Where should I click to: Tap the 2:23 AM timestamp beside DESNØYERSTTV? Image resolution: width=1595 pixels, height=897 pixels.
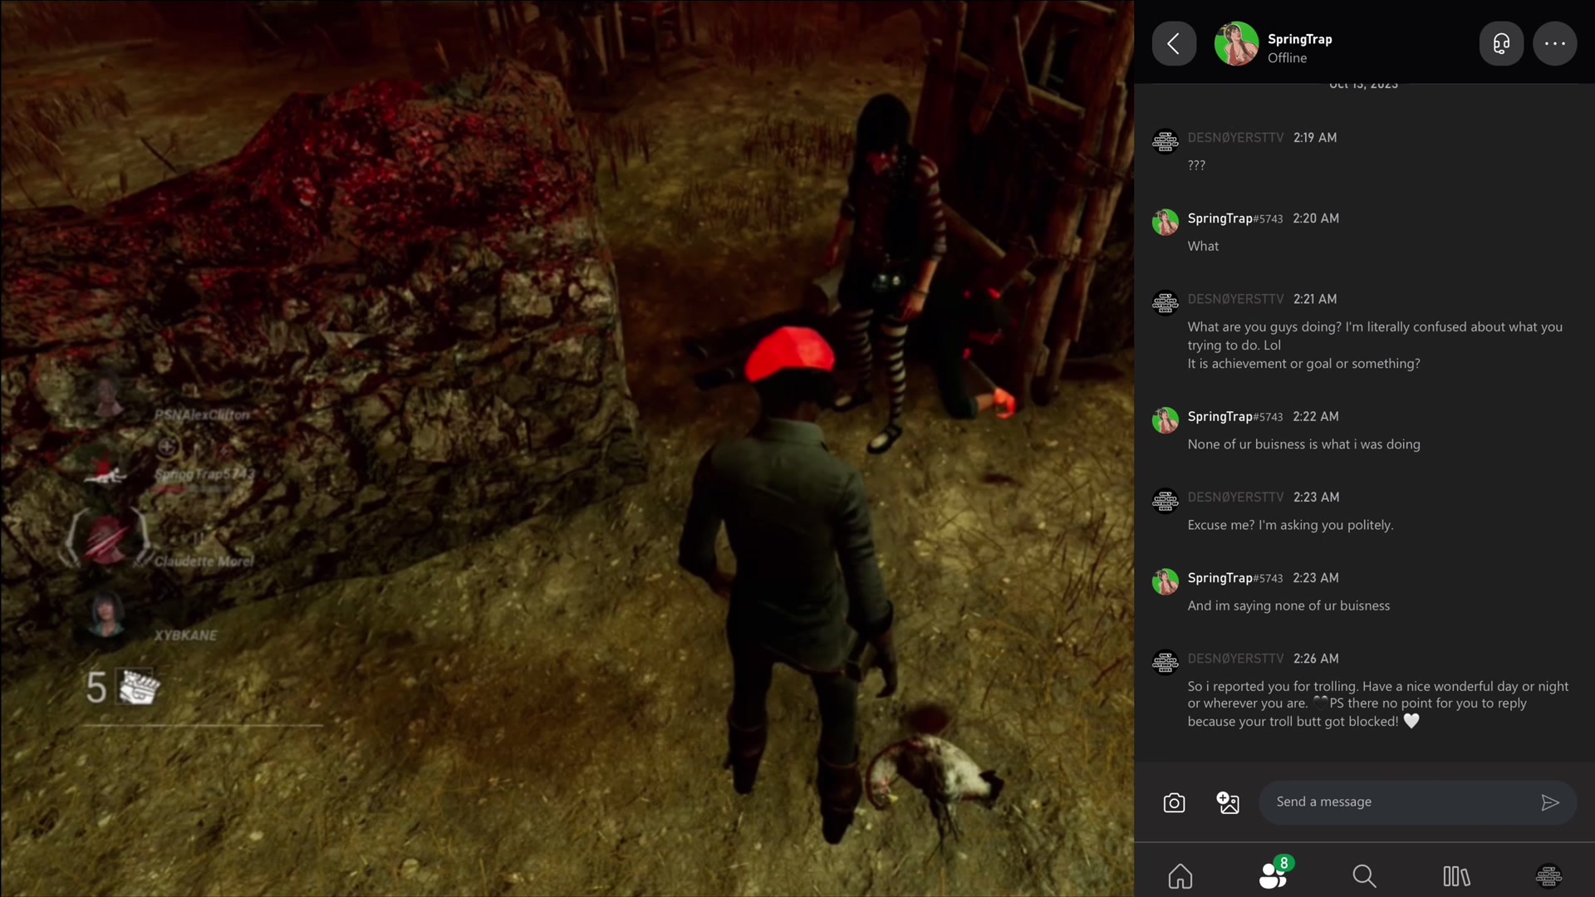tap(1316, 498)
